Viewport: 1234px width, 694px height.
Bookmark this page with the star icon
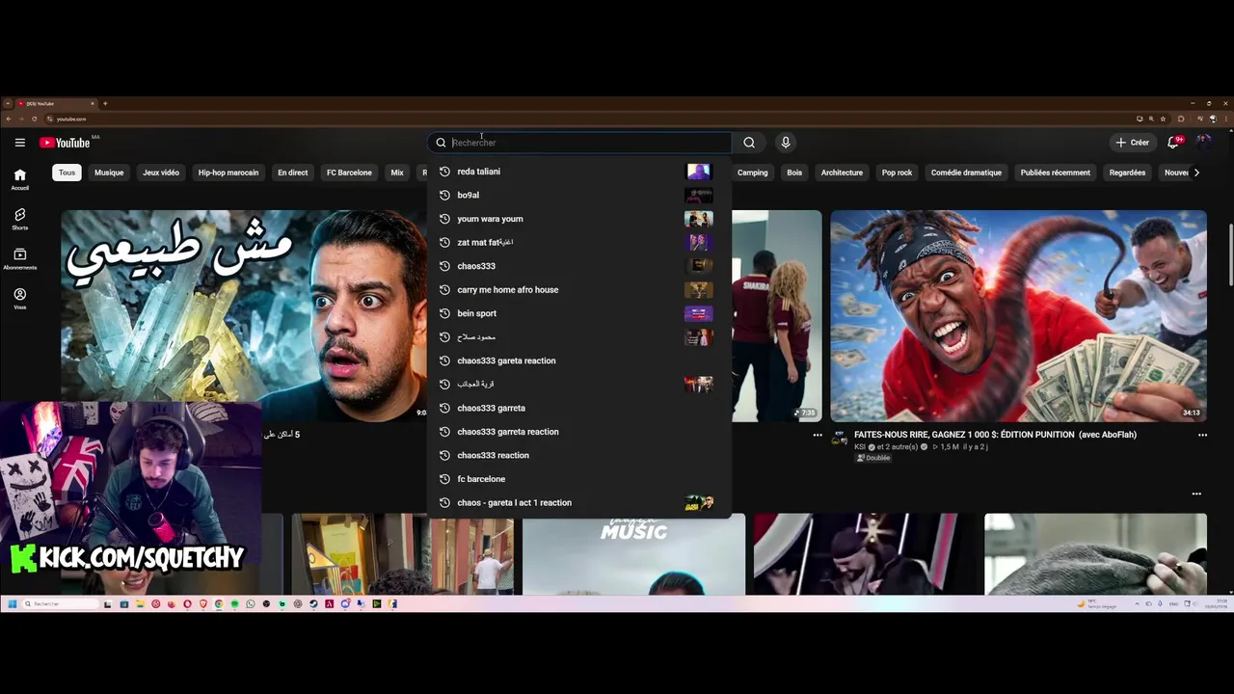(x=1163, y=119)
